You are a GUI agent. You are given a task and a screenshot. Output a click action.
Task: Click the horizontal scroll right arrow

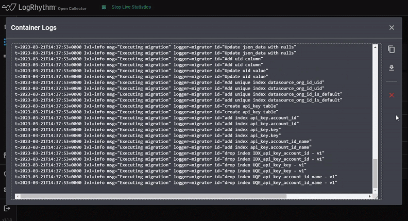(369, 196)
